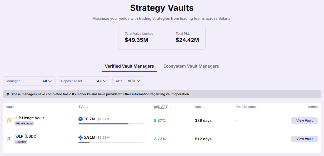Viewport: 324px width, 156px height.
Task: Click the JLP Hedge Vault name
Action: click(29, 118)
